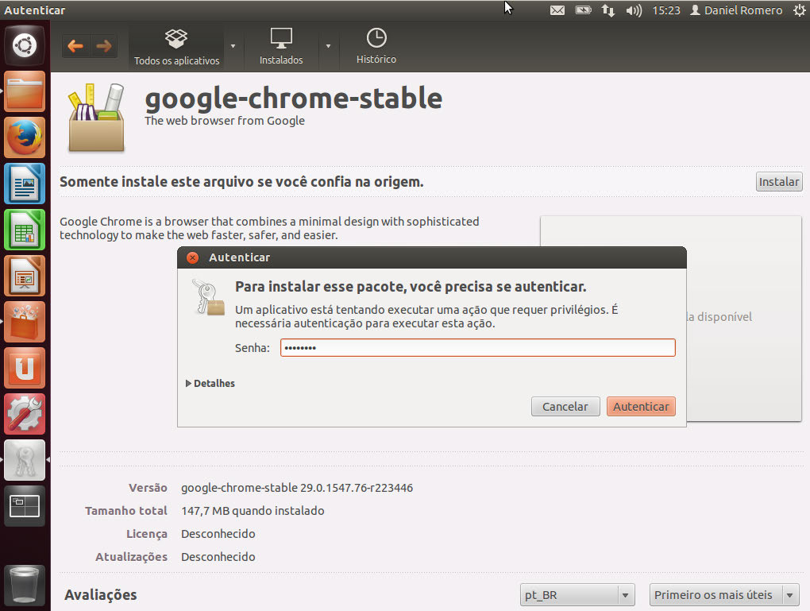Screen dimensions: 810x611
Task: Click the authentication keys launcher icon
Action: click(25, 460)
